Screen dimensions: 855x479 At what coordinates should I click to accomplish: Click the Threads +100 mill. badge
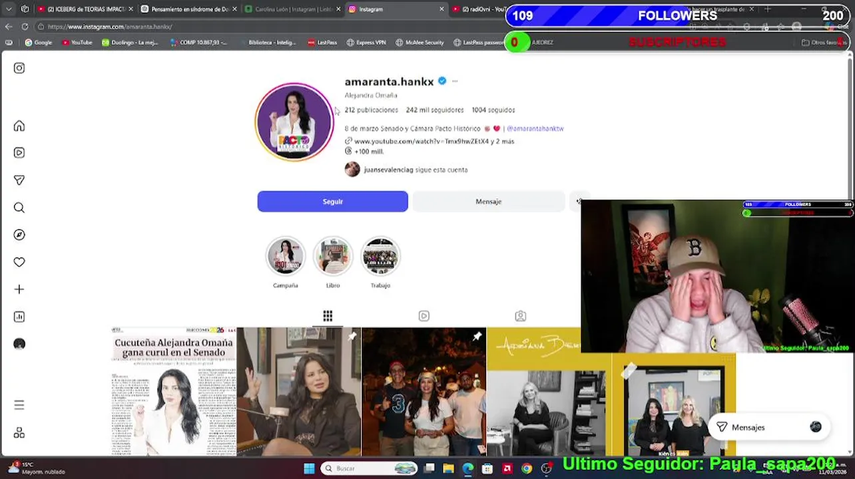tap(364, 151)
